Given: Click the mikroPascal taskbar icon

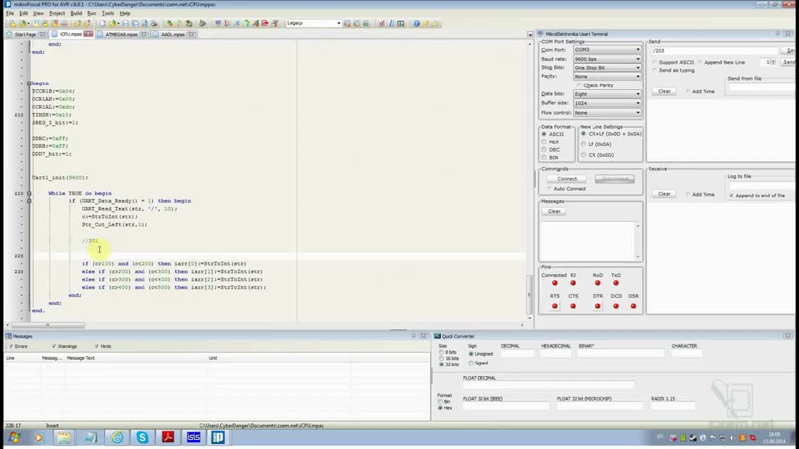Looking at the screenshot, I should pyautogui.click(x=218, y=437).
